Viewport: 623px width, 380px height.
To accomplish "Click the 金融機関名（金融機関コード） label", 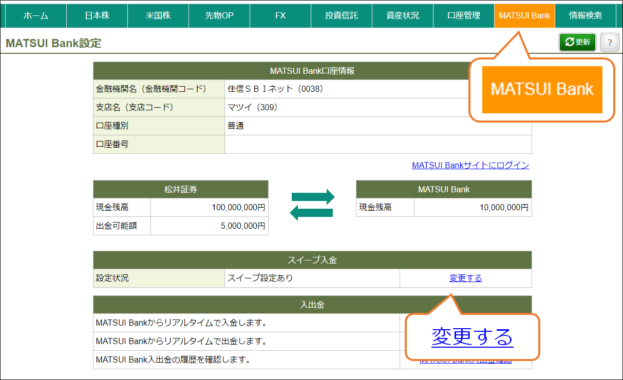I will 152,89.
